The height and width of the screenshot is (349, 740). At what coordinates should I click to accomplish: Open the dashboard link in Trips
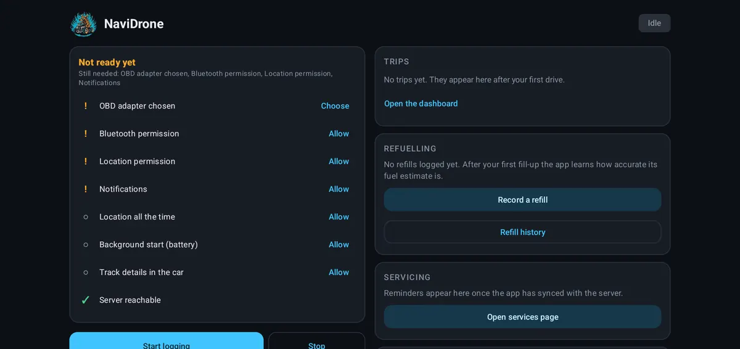tap(421, 104)
